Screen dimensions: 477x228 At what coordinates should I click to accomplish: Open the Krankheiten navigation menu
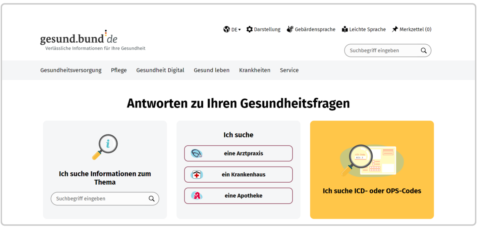254,70
